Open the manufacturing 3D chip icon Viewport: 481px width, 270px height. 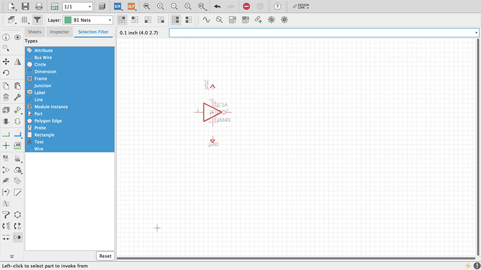coord(102,6)
